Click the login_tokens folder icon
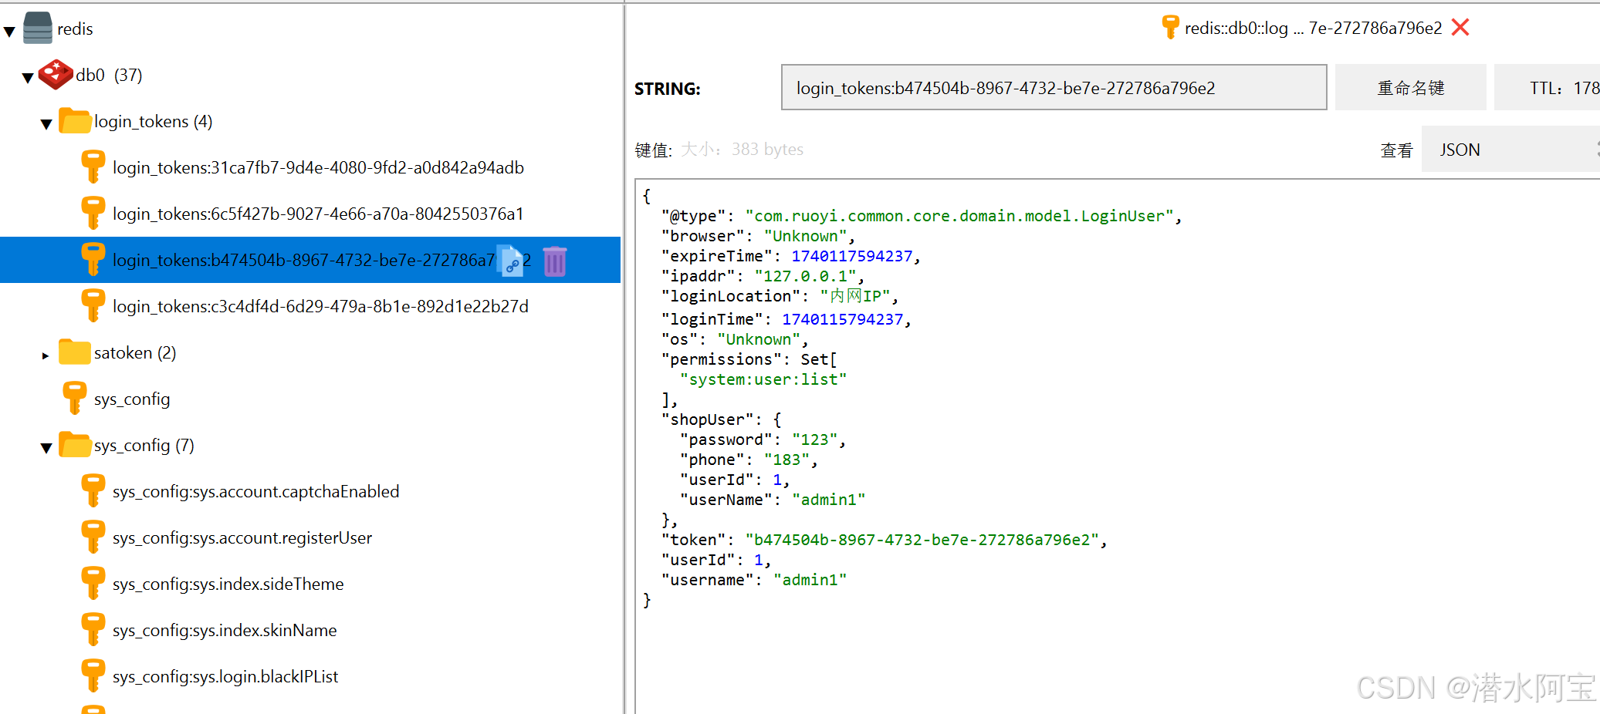The image size is (1600, 714). 74,120
